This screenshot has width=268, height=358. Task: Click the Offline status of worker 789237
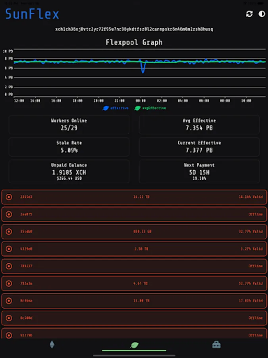coord(255,266)
